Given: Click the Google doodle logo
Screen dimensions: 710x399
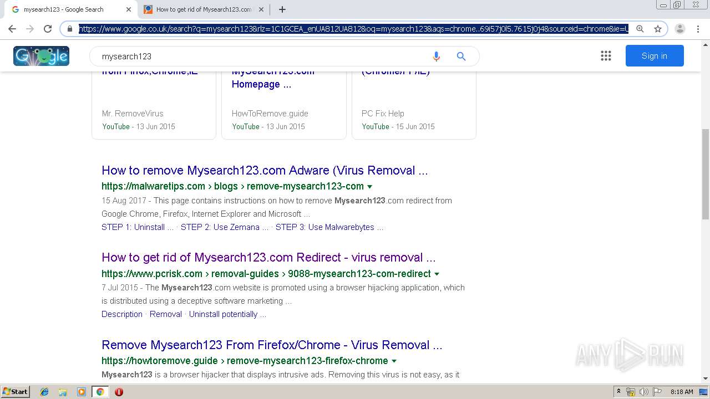Looking at the screenshot, I should pos(41,56).
